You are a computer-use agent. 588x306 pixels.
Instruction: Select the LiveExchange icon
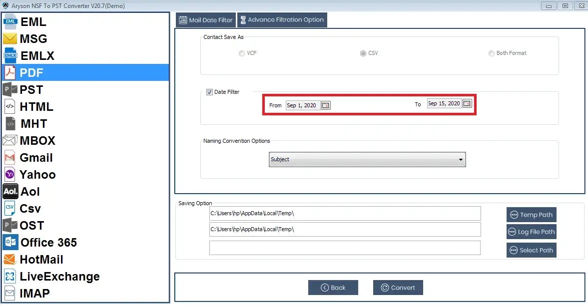[10, 277]
